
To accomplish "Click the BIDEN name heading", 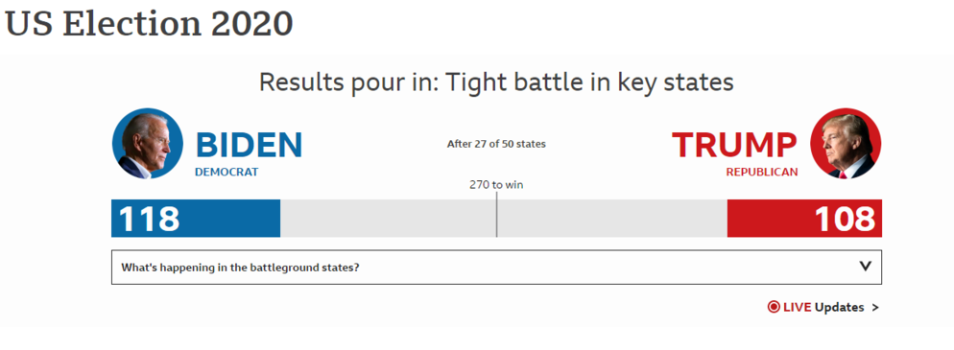I will coord(249,145).
